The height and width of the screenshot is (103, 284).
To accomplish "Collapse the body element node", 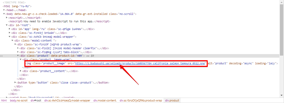I will (x=4, y=14).
